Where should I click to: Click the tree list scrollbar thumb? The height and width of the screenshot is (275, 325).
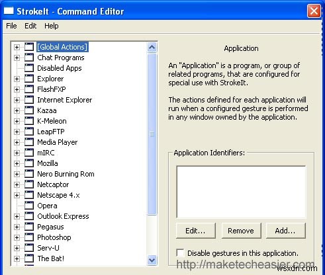(x=152, y=134)
